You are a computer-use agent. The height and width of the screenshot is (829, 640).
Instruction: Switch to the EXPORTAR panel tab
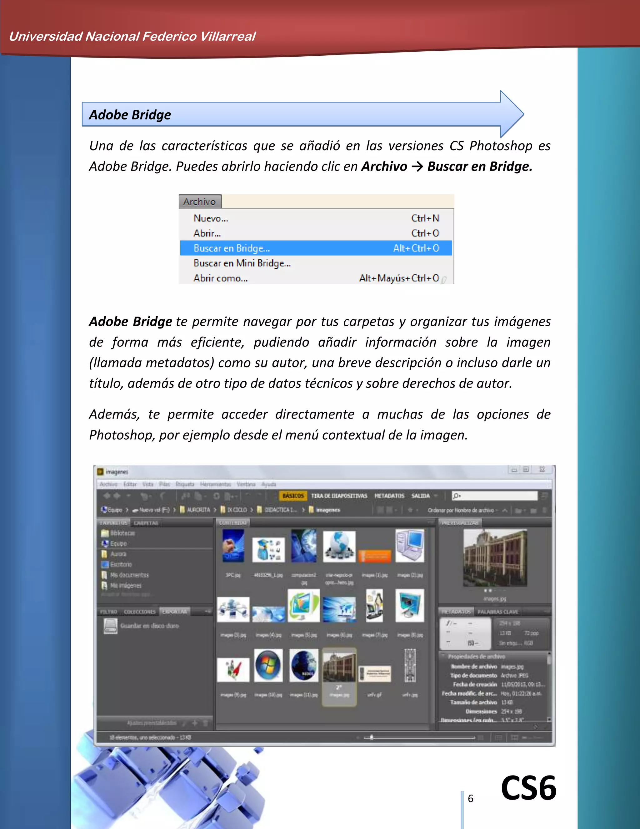point(175,612)
